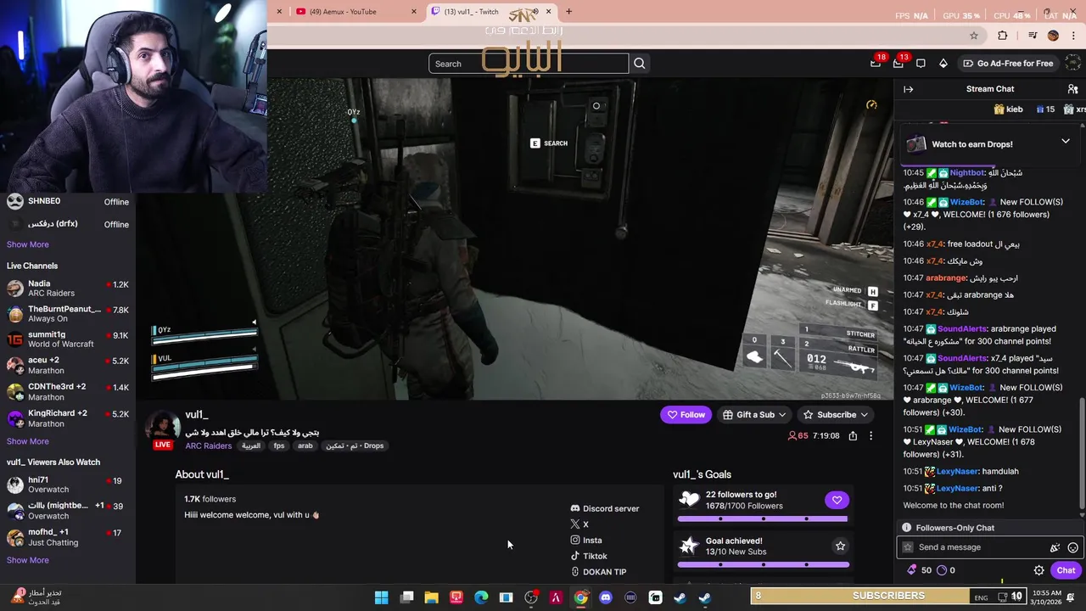This screenshot has height=611, width=1086.
Task: Open Twitch notifications inbox with 18 badge
Action: pos(876,63)
